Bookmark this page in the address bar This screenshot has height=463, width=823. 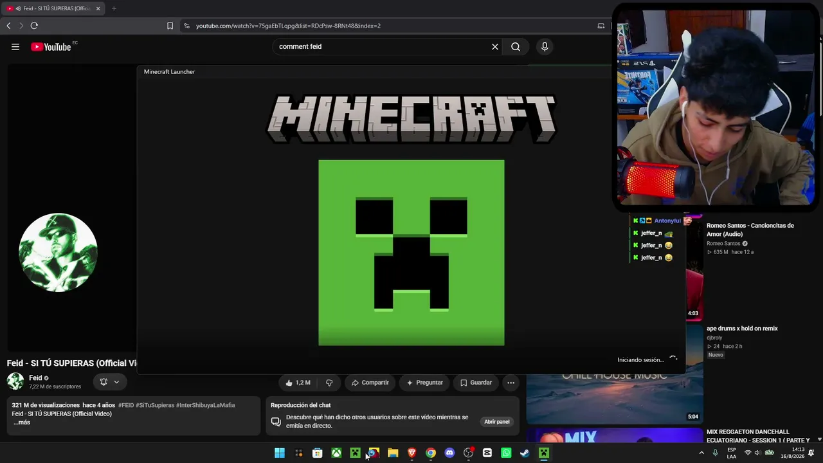[x=170, y=26]
